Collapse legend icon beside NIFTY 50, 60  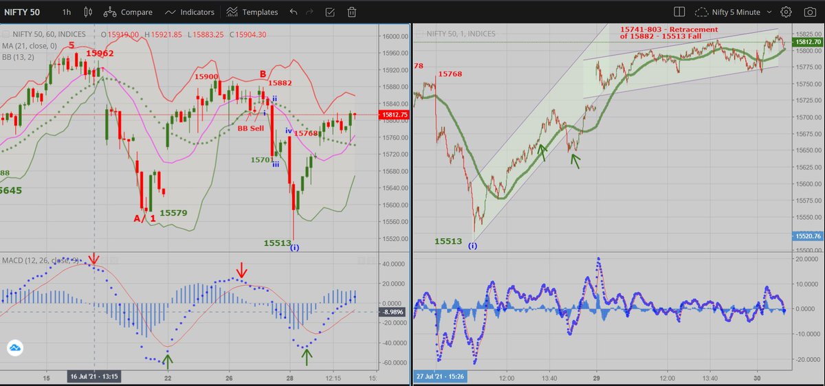coord(4,34)
